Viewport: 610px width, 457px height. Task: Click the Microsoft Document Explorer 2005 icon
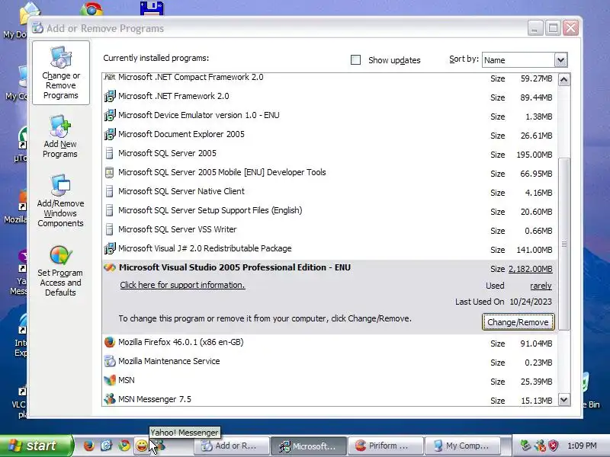pos(110,134)
